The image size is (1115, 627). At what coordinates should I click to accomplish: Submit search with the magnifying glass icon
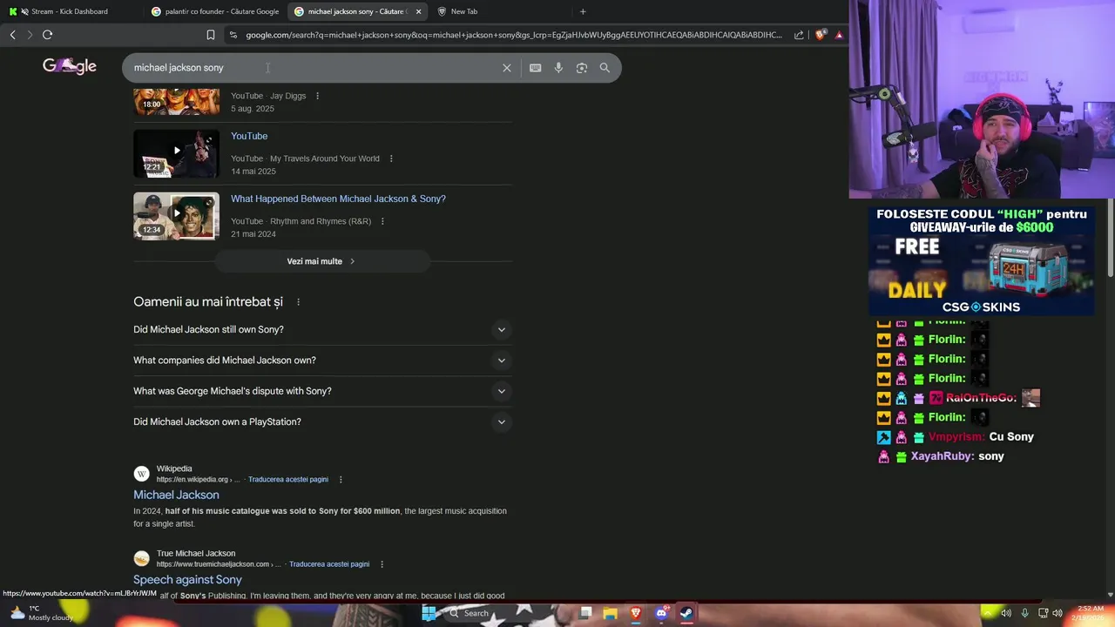point(605,68)
